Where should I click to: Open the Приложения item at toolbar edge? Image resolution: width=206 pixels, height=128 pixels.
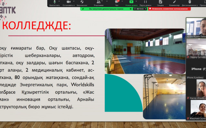click(x=203, y=3)
